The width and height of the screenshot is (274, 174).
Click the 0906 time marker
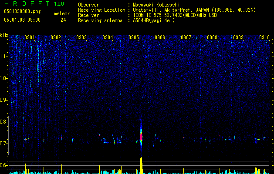pos(160,37)
